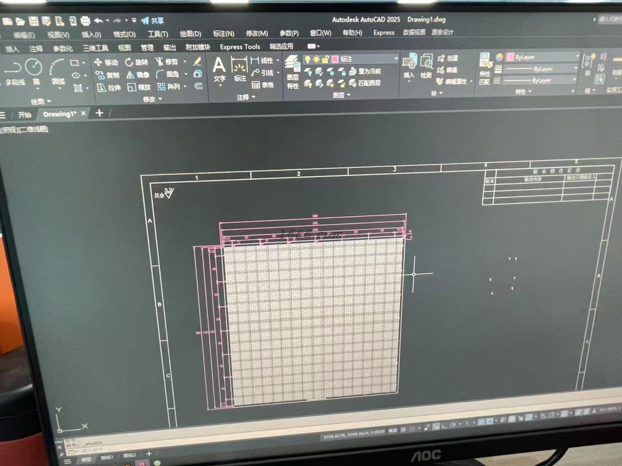Switch to the Express Tools ribbon tab

pyautogui.click(x=240, y=47)
